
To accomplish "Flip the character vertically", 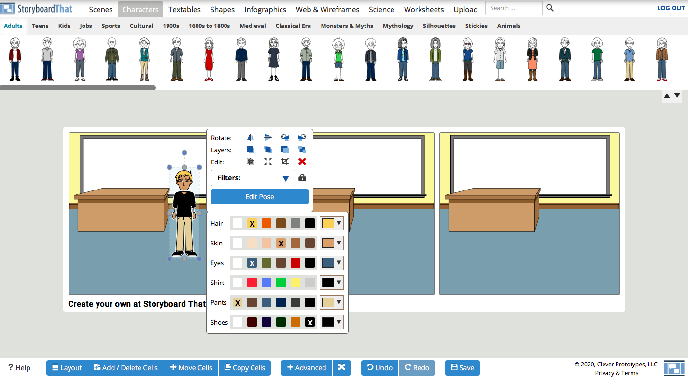I will pyautogui.click(x=268, y=137).
